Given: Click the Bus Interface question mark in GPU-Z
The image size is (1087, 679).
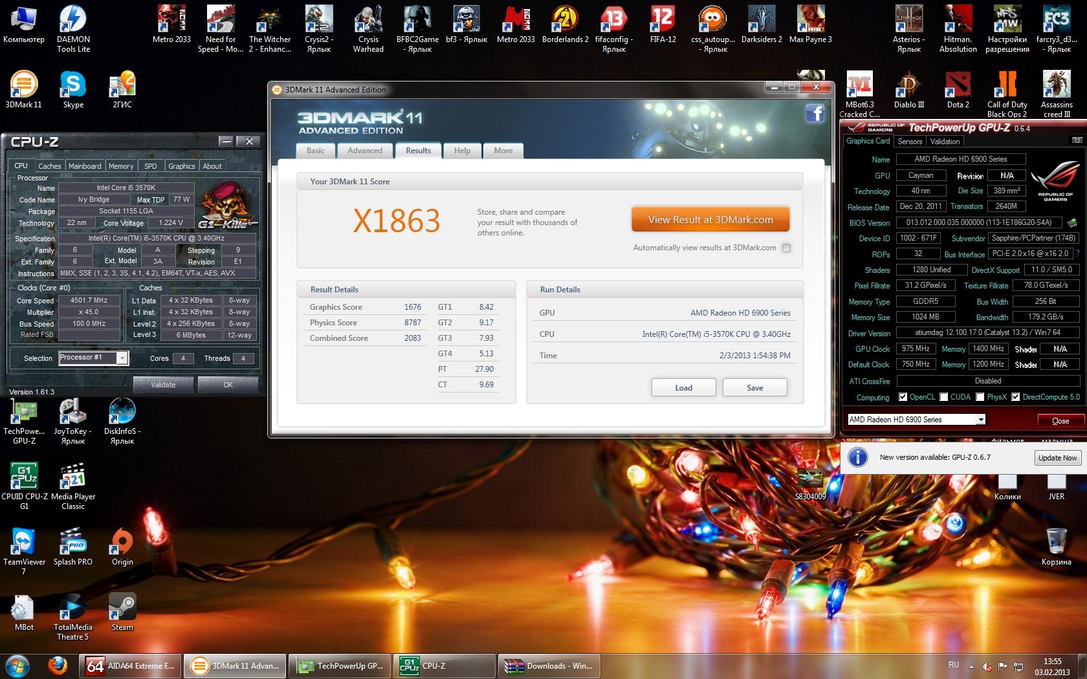Looking at the screenshot, I should coord(1077,253).
